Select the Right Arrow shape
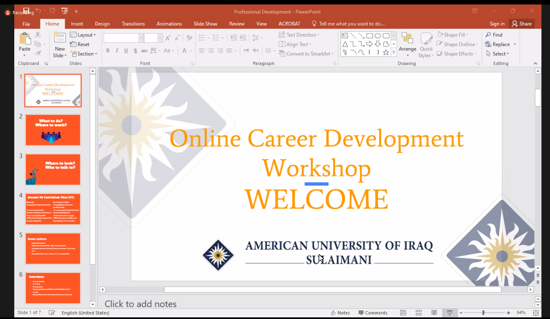The image size is (550, 319). click(369, 44)
